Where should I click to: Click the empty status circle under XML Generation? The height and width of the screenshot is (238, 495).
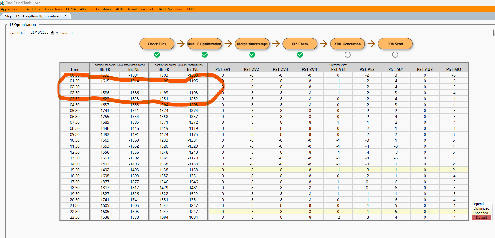347,54
